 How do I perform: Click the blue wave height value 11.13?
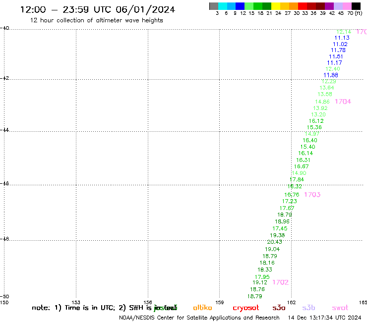pos(342,38)
